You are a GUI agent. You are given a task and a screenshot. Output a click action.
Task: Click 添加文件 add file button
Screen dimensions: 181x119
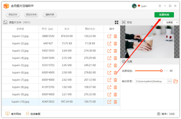pyautogui.click(x=13, y=14)
